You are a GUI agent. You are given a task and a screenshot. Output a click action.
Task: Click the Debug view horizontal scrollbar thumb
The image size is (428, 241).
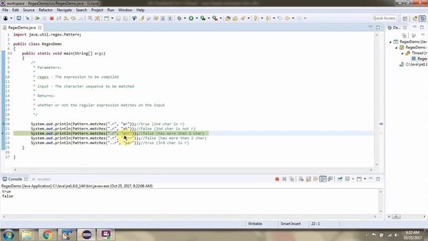pos(396,217)
